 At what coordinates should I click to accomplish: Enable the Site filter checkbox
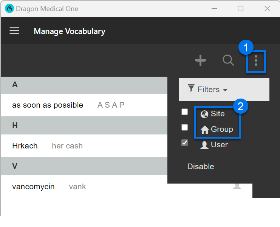[185, 112]
